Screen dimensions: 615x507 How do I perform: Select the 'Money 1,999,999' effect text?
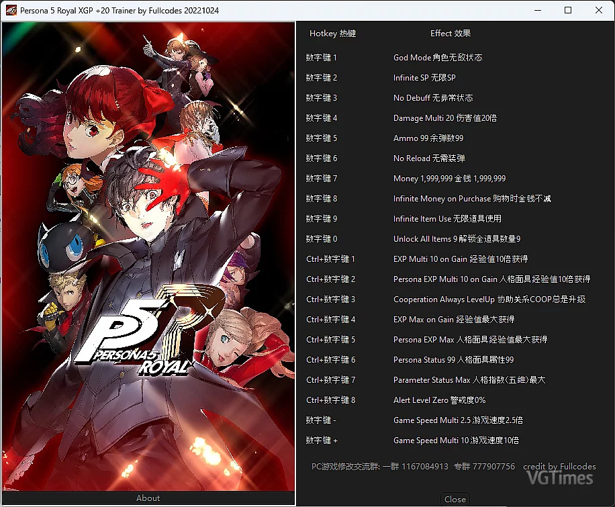(x=449, y=179)
